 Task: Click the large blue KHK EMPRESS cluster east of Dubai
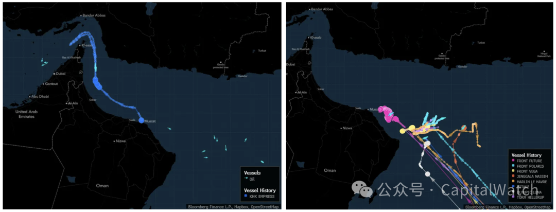tap(96, 82)
